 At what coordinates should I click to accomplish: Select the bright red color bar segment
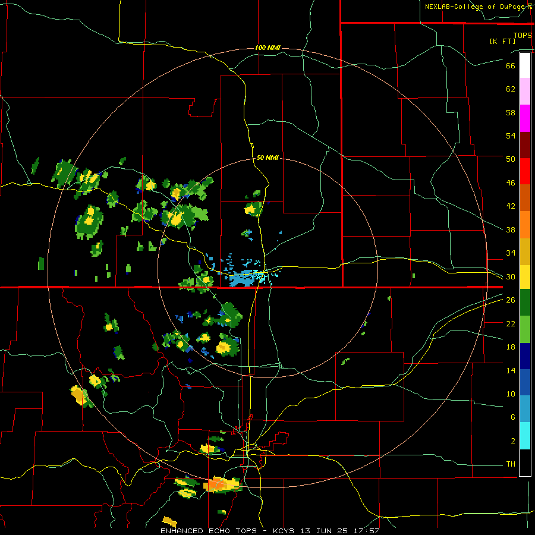pyautogui.click(x=525, y=171)
